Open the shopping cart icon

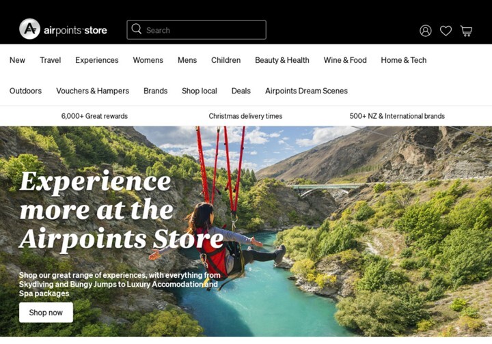click(x=466, y=31)
